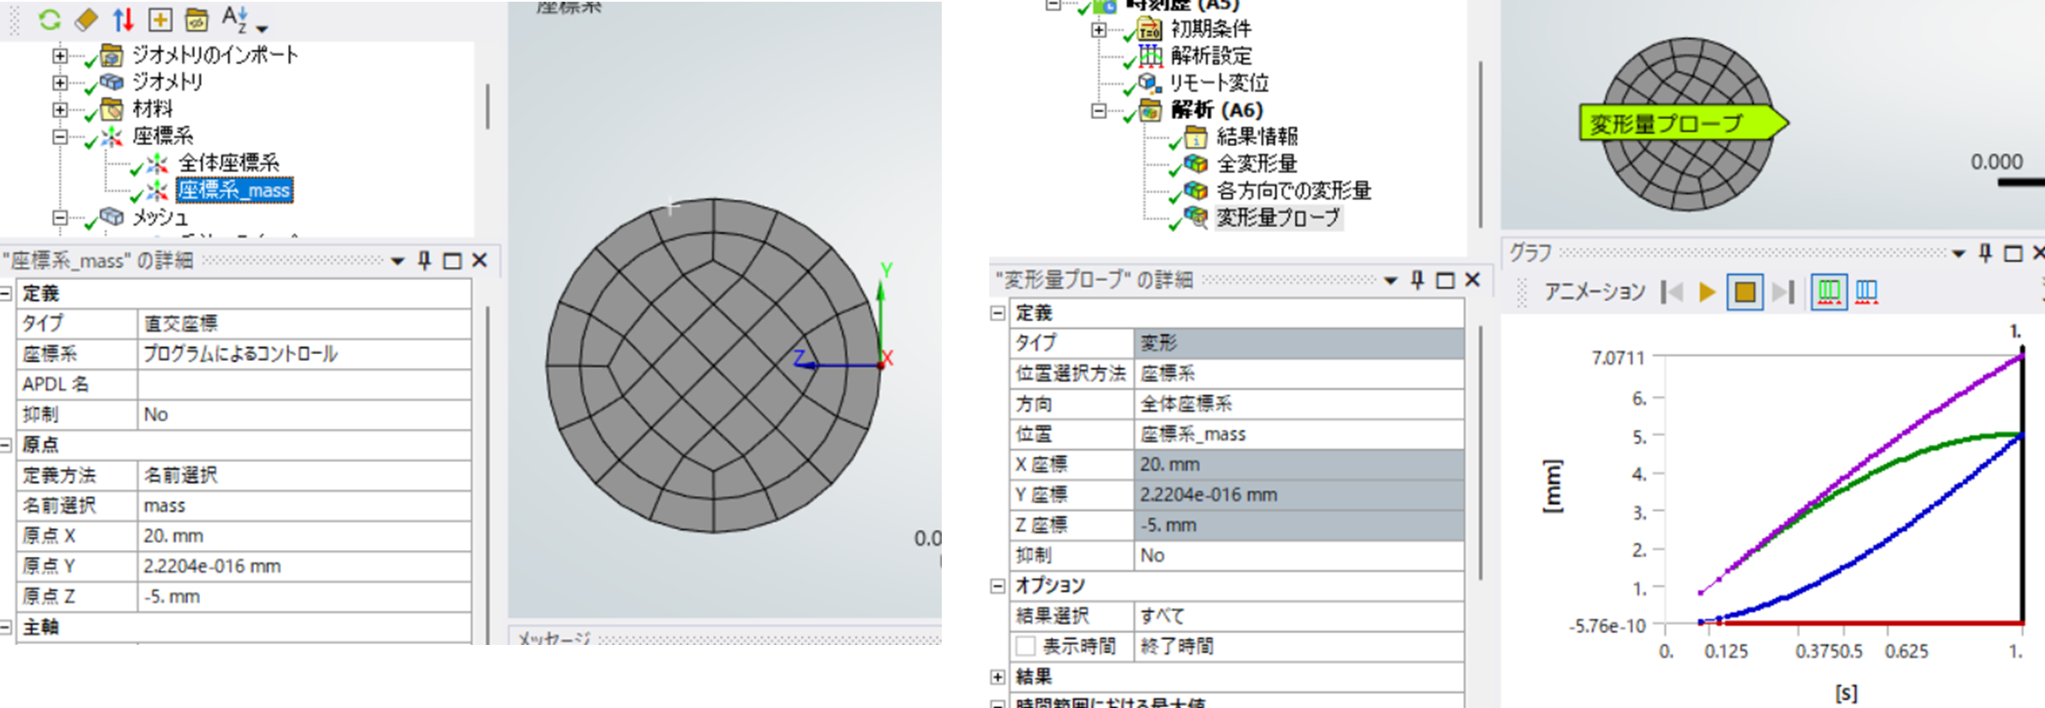Click the folder link icon in tree toolbar
The height and width of the screenshot is (708, 2045).
(x=197, y=19)
